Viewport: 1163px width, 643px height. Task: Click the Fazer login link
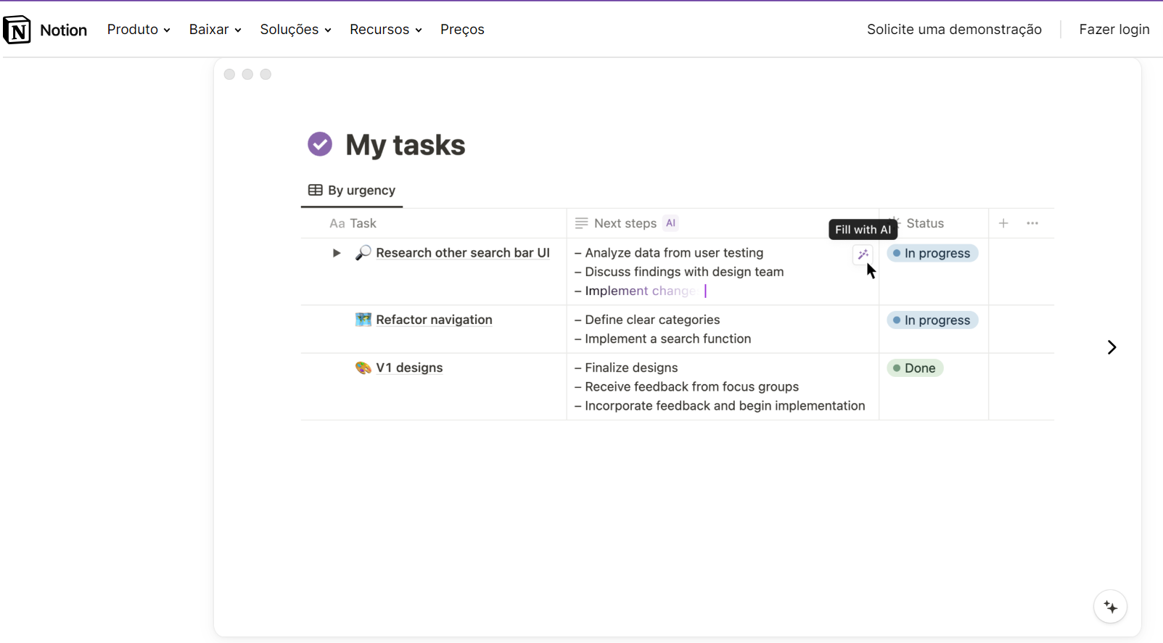pyautogui.click(x=1114, y=30)
